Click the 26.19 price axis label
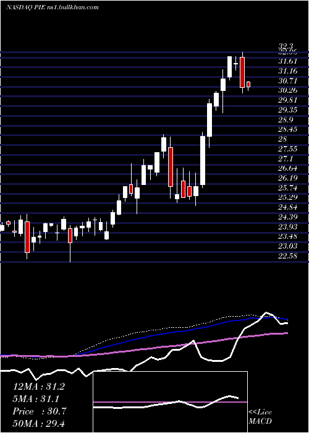 tap(287, 178)
